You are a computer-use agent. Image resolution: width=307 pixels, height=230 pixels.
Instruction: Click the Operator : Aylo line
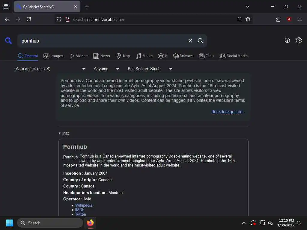click(x=77, y=199)
